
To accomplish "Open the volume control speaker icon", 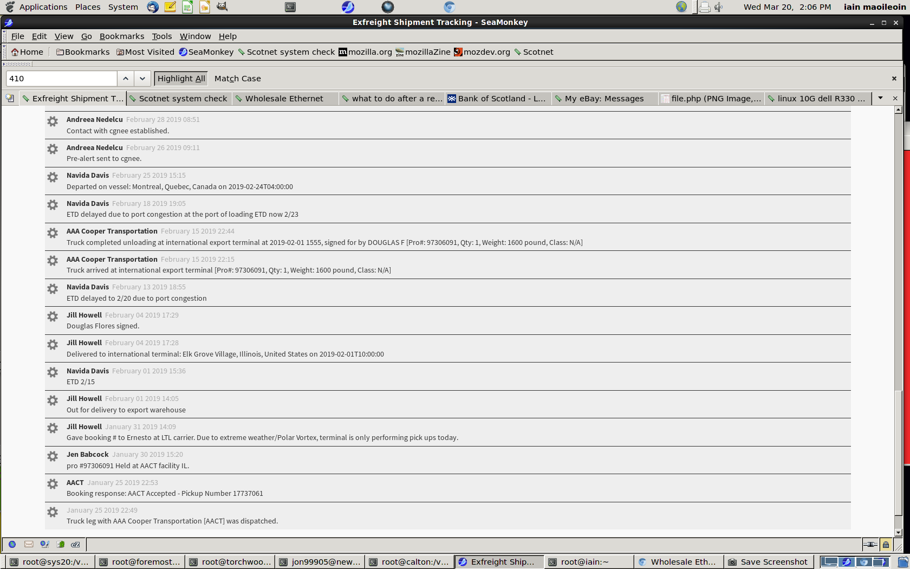I will coord(719,7).
